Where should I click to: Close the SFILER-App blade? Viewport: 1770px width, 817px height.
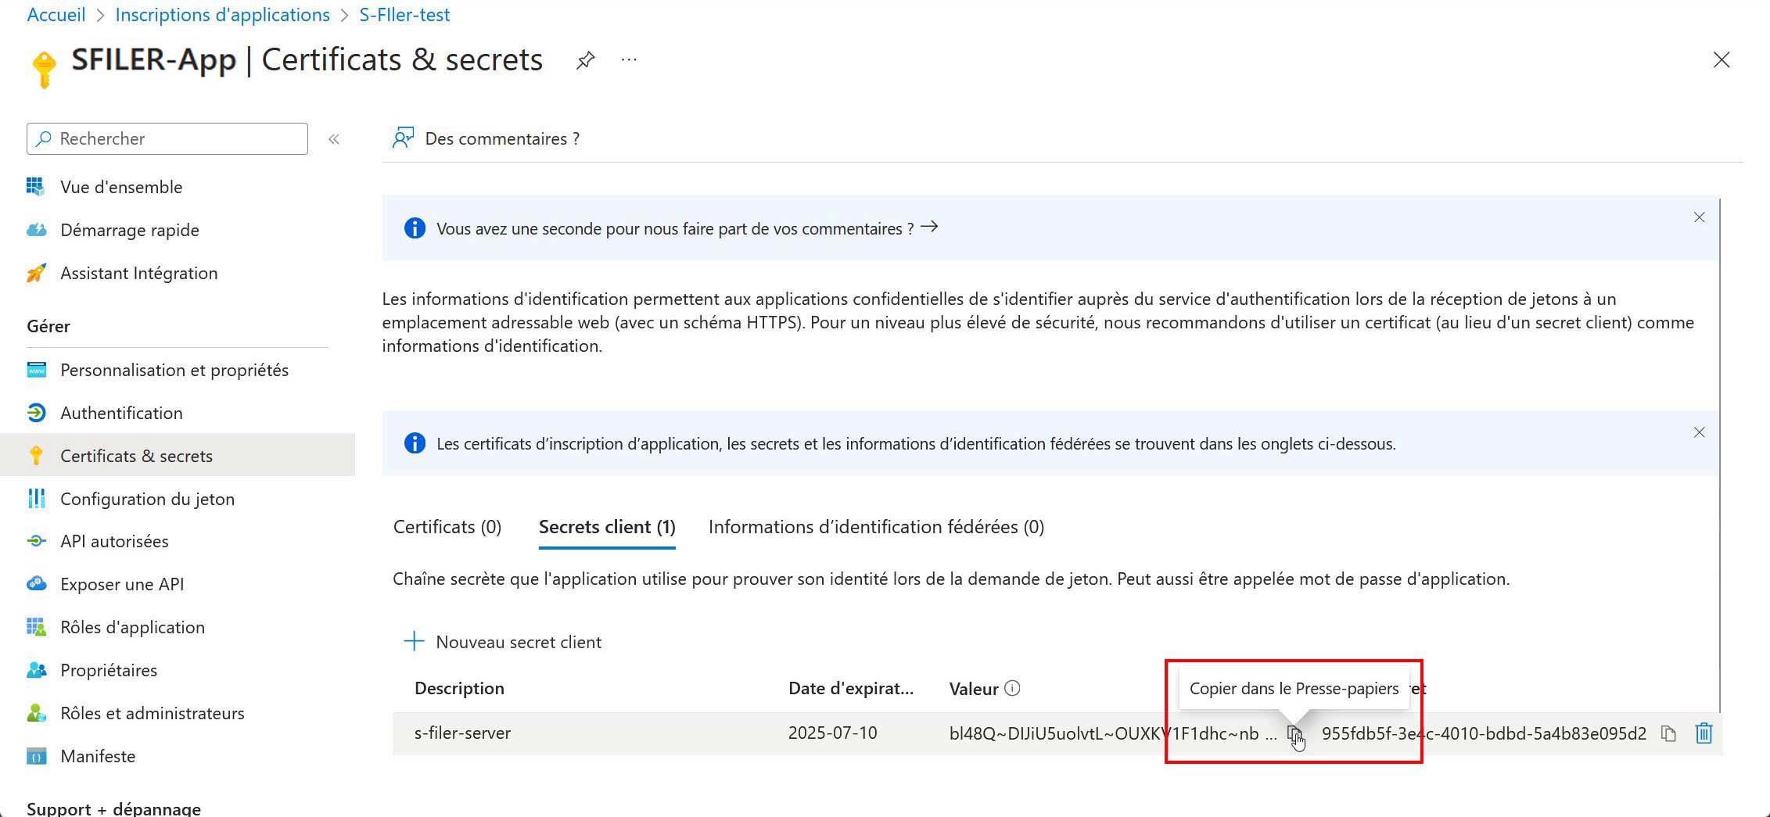1721,59
